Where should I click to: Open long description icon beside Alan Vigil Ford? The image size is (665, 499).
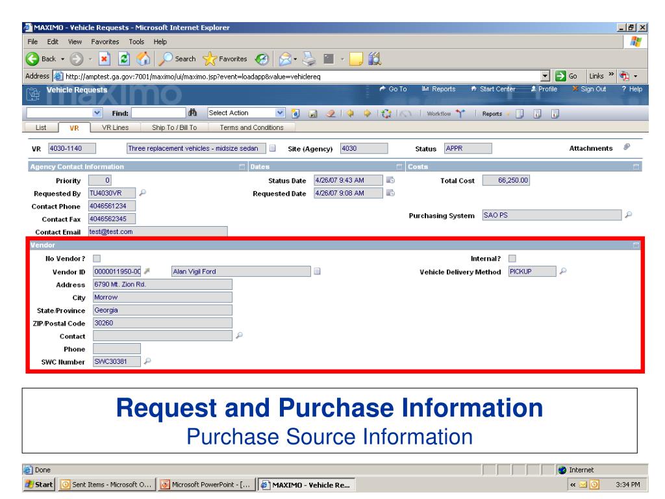point(317,271)
